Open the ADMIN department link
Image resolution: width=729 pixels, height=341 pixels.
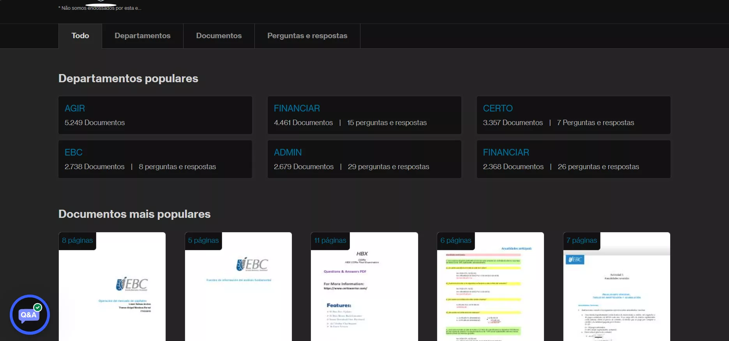coord(288,152)
